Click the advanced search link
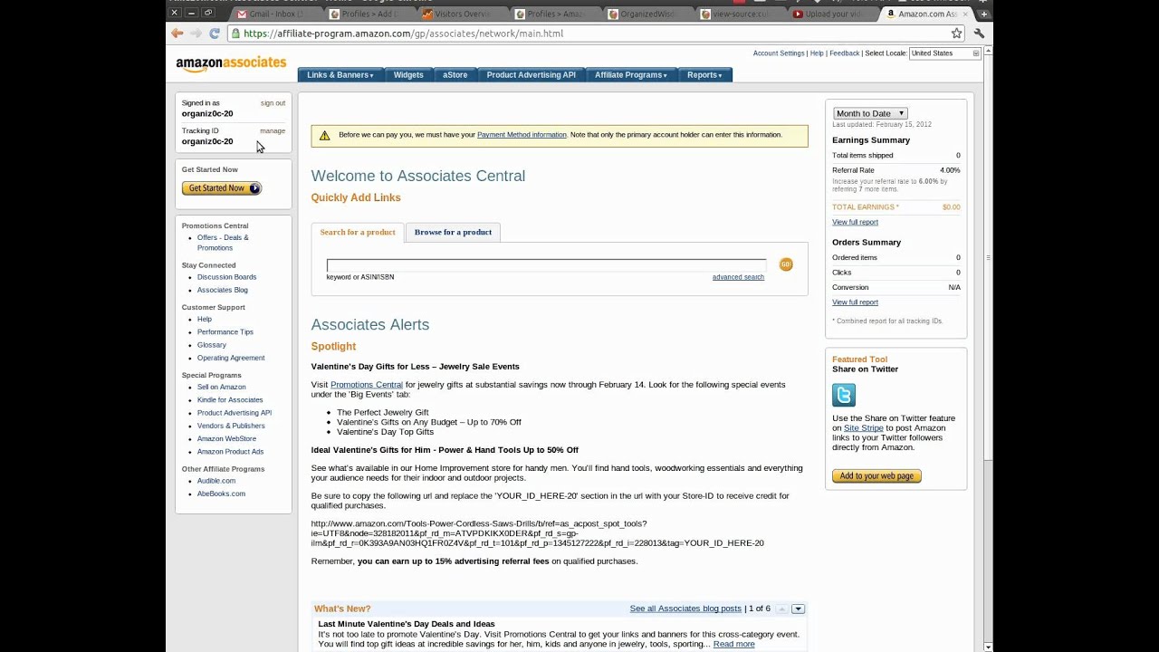 (738, 277)
